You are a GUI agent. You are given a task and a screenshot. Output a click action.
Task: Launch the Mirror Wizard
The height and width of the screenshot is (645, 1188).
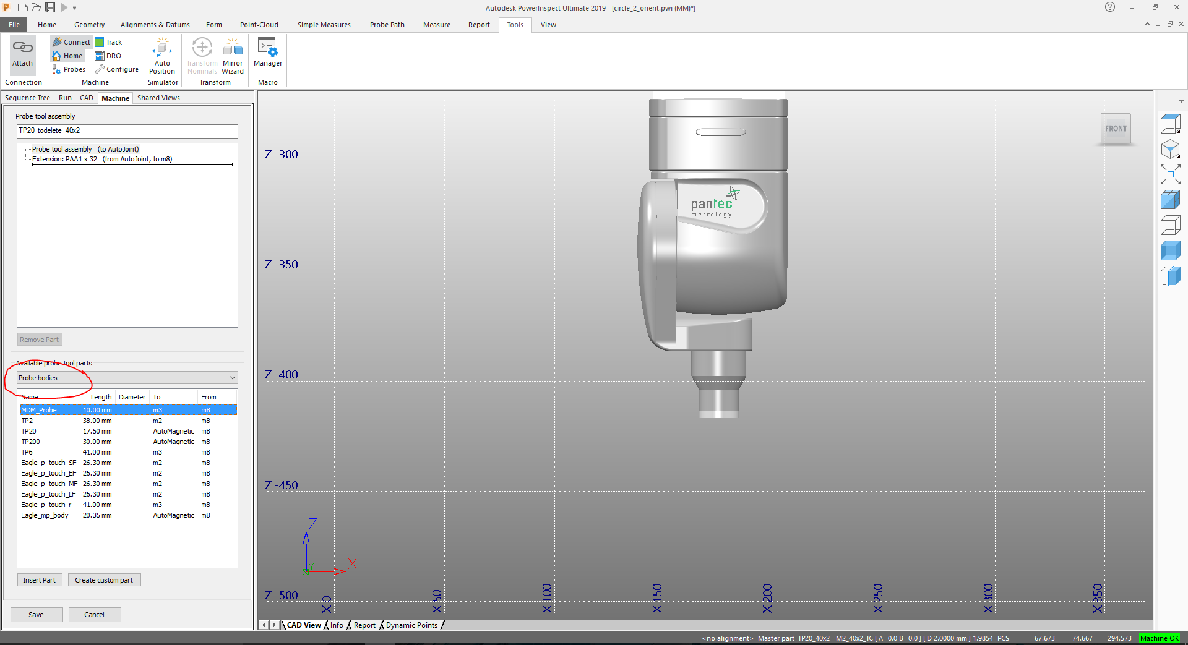[x=233, y=55]
